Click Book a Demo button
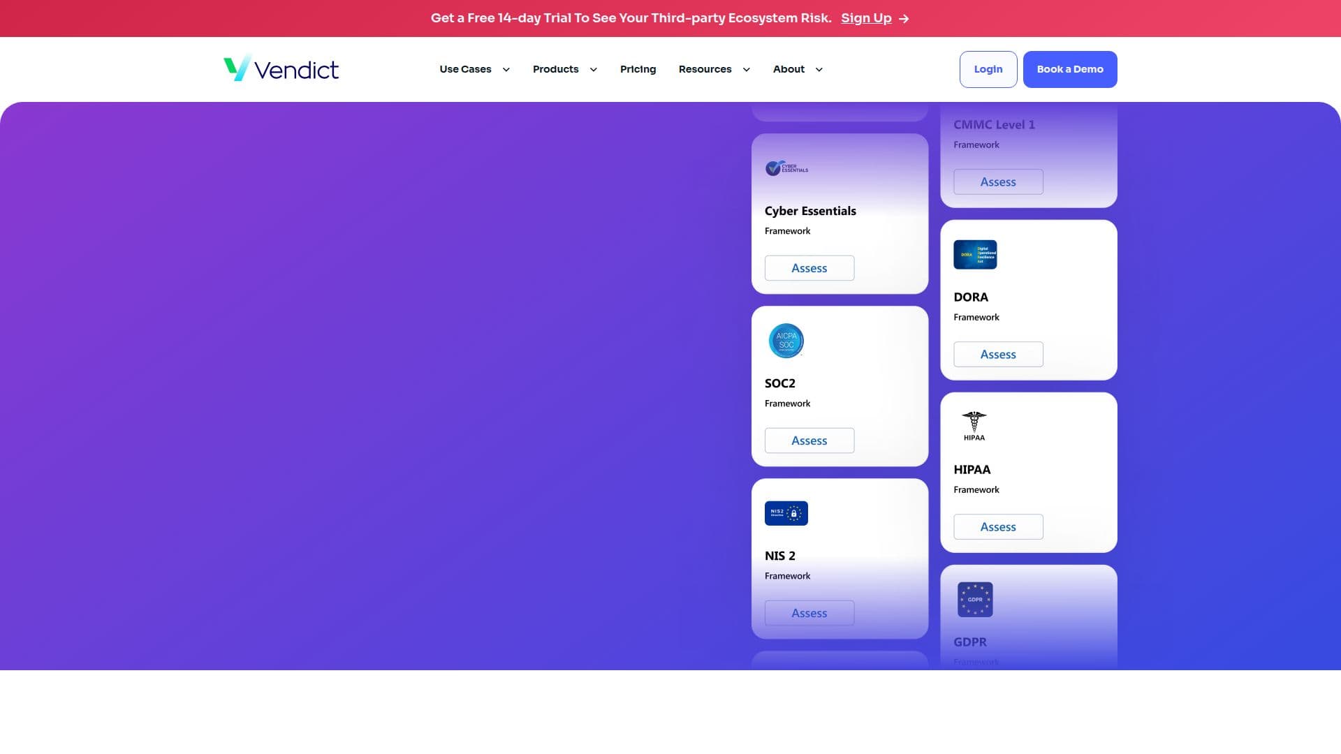This screenshot has height=754, width=1341. point(1070,69)
